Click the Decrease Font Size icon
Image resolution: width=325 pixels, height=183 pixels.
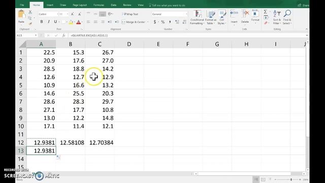pyautogui.click(x=80, y=14)
